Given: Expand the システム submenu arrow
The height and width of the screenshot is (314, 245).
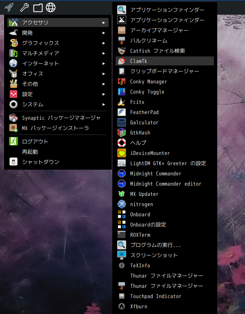Looking at the screenshot, I should pos(104,104).
